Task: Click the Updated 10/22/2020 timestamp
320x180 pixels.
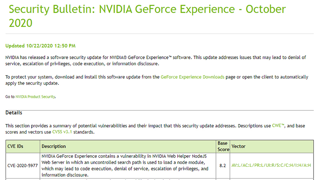Action: (x=40, y=46)
